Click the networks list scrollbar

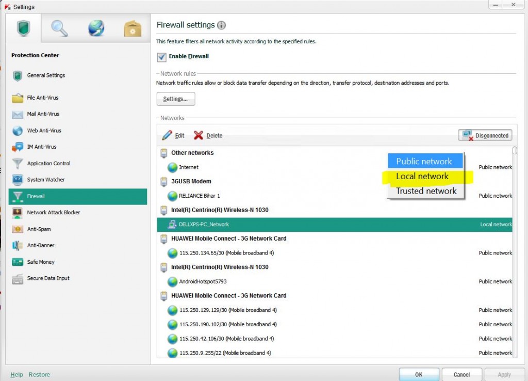[514, 150]
